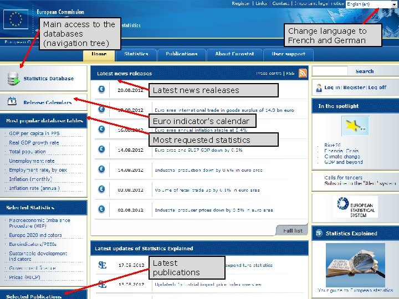Open the Climate change spotlight link
The height and width of the screenshot is (299, 399).
(342, 156)
